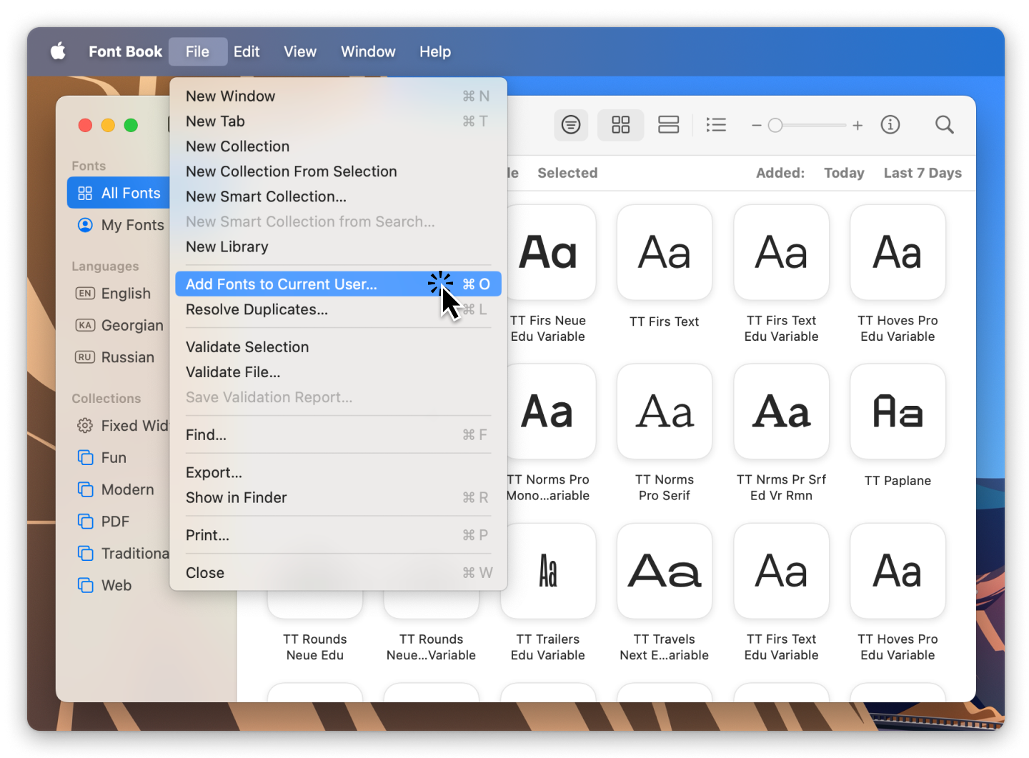The width and height of the screenshot is (1029, 758).
Task: Choose New Library menu item
Action: click(338, 247)
